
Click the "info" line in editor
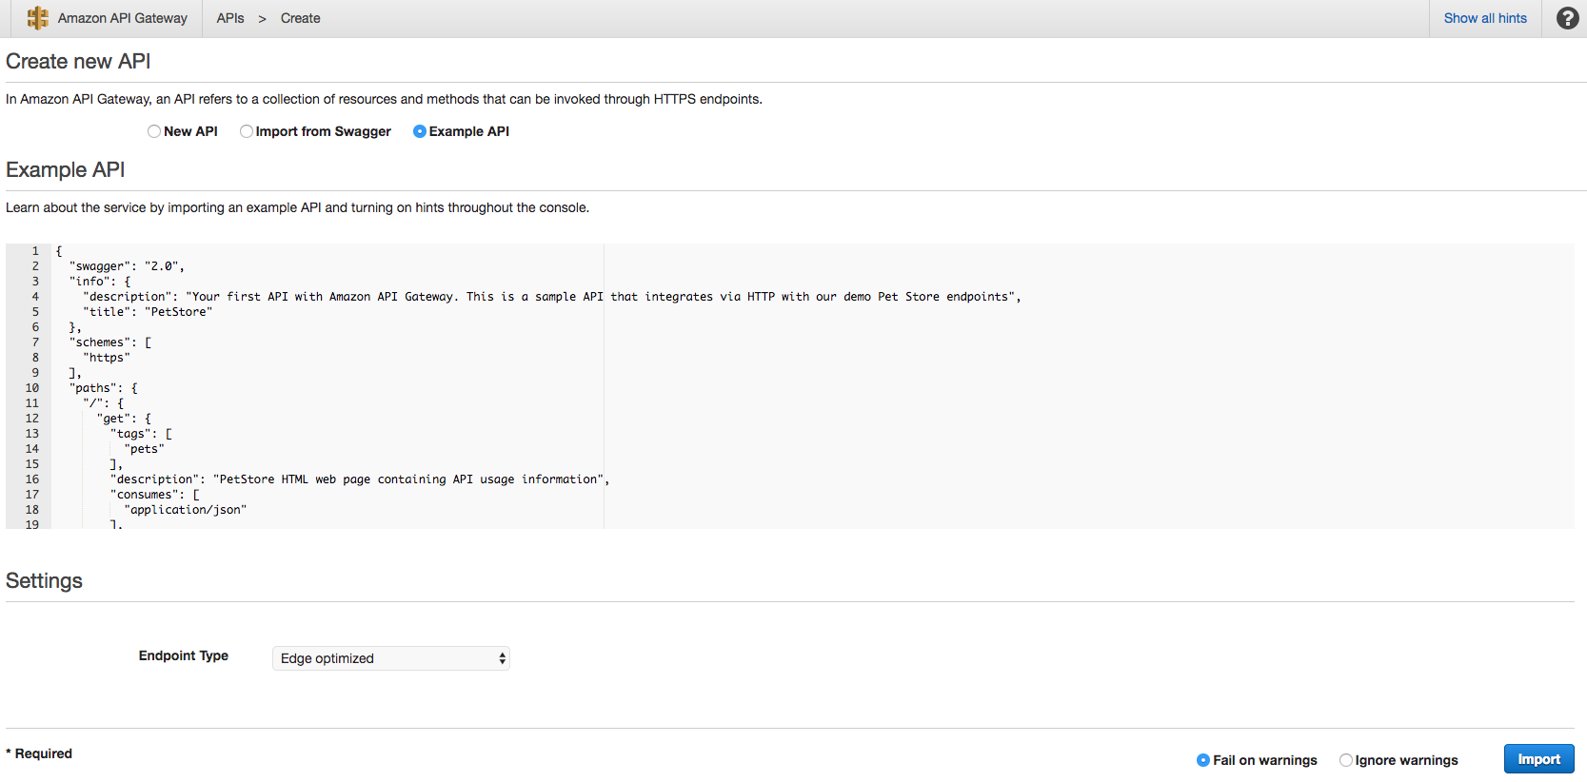(100, 282)
